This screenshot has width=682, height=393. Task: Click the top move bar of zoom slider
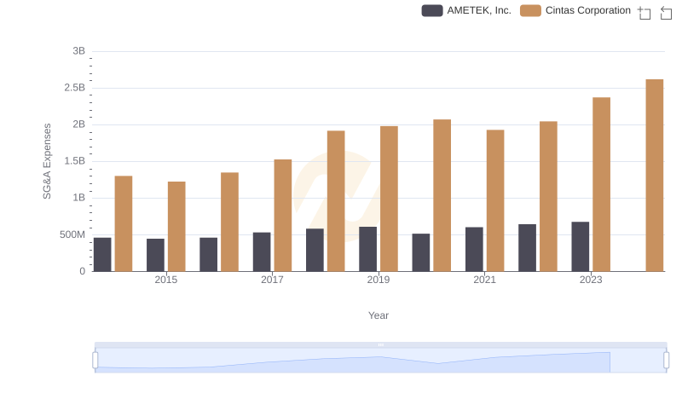[x=380, y=344]
